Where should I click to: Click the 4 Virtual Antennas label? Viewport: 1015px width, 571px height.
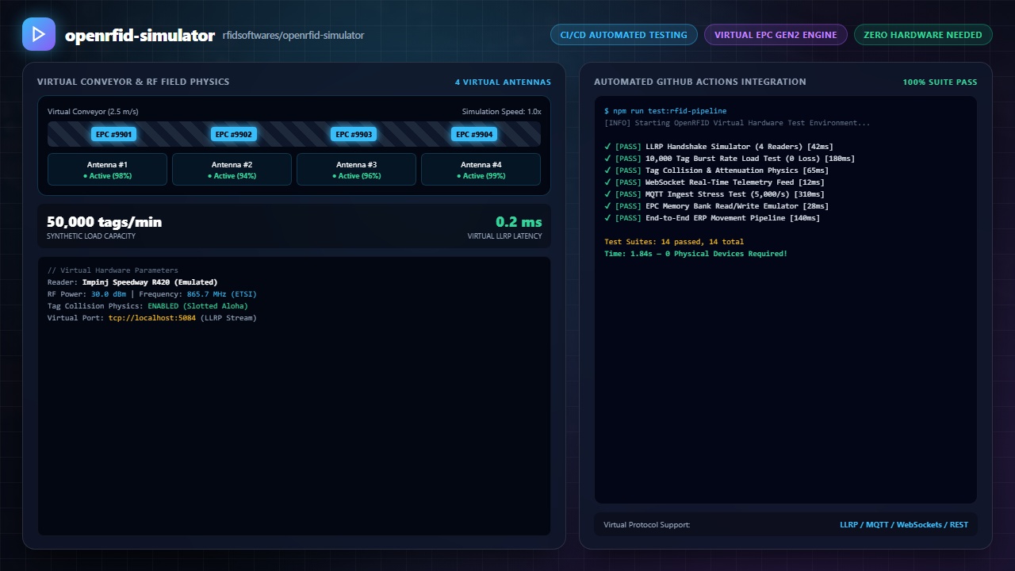(x=503, y=82)
